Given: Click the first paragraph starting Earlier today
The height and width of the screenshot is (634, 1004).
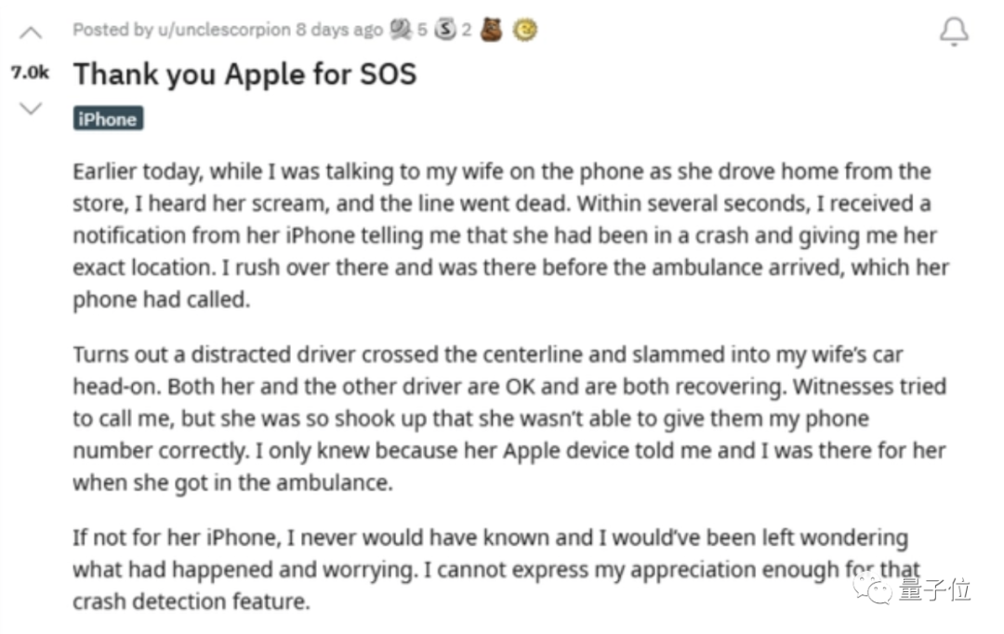Looking at the screenshot, I should [x=502, y=236].
